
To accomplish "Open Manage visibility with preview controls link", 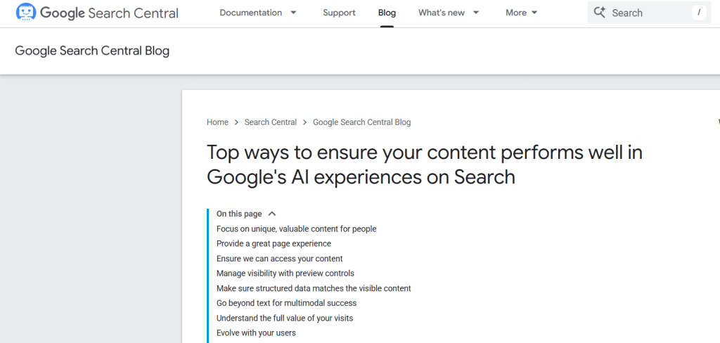I will pyautogui.click(x=285, y=273).
